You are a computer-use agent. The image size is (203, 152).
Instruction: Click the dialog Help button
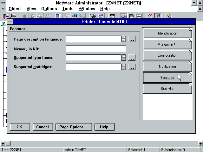pos(105,127)
